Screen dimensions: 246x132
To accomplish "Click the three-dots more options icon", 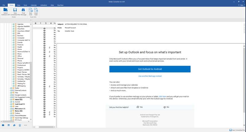I will [x=26, y=125].
